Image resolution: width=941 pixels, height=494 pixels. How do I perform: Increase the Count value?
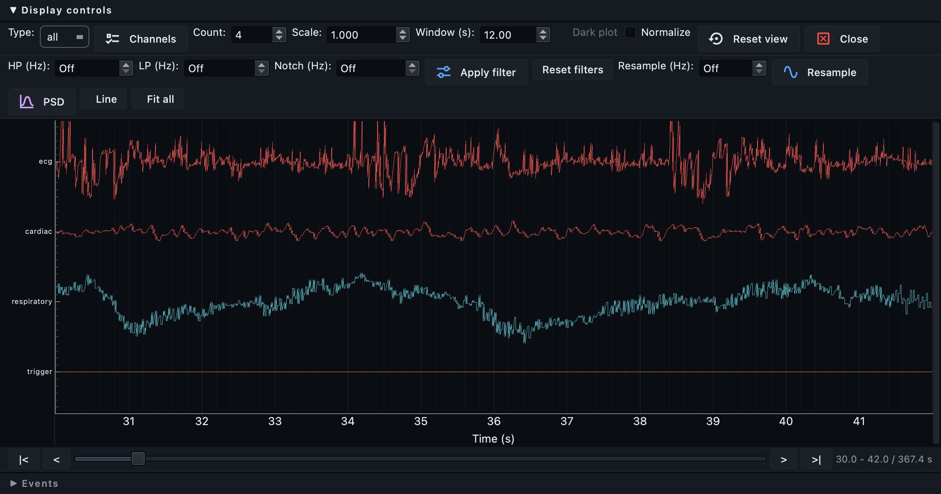coord(279,31)
